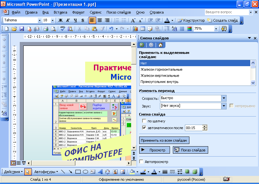Align text to the right
The width and height of the screenshot is (259, 184).
pyautogui.click(x=107, y=20)
